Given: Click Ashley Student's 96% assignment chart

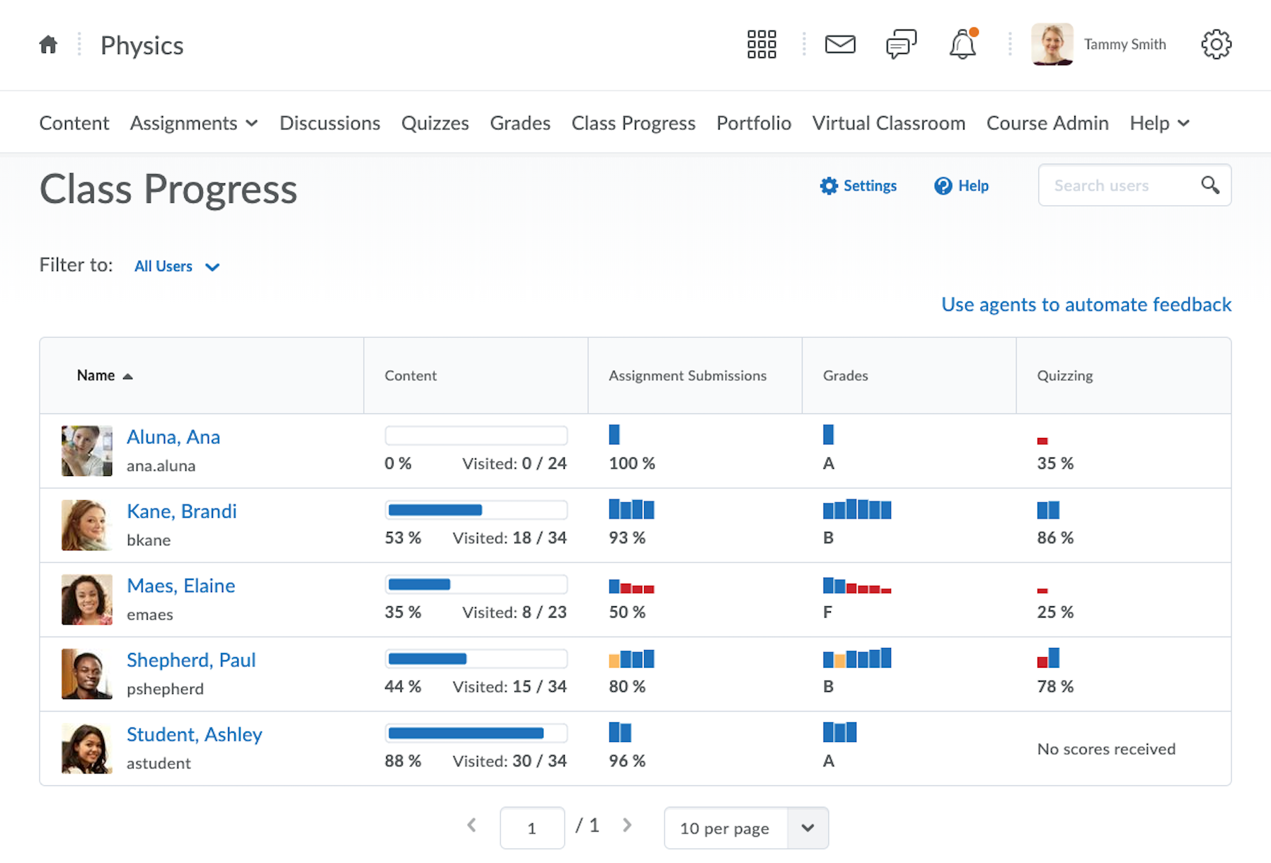Looking at the screenshot, I should coord(620,732).
